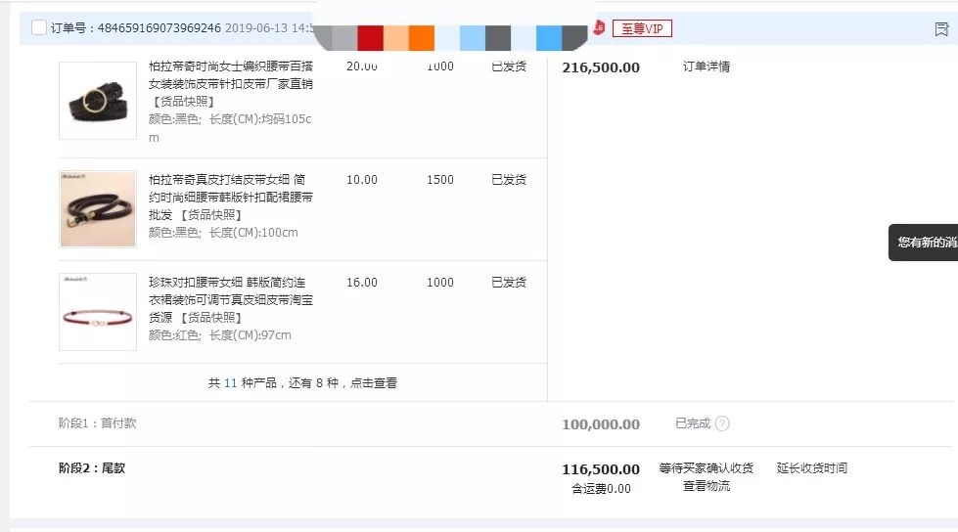
Task: Click the 至尊VIP badge
Action: (x=642, y=28)
